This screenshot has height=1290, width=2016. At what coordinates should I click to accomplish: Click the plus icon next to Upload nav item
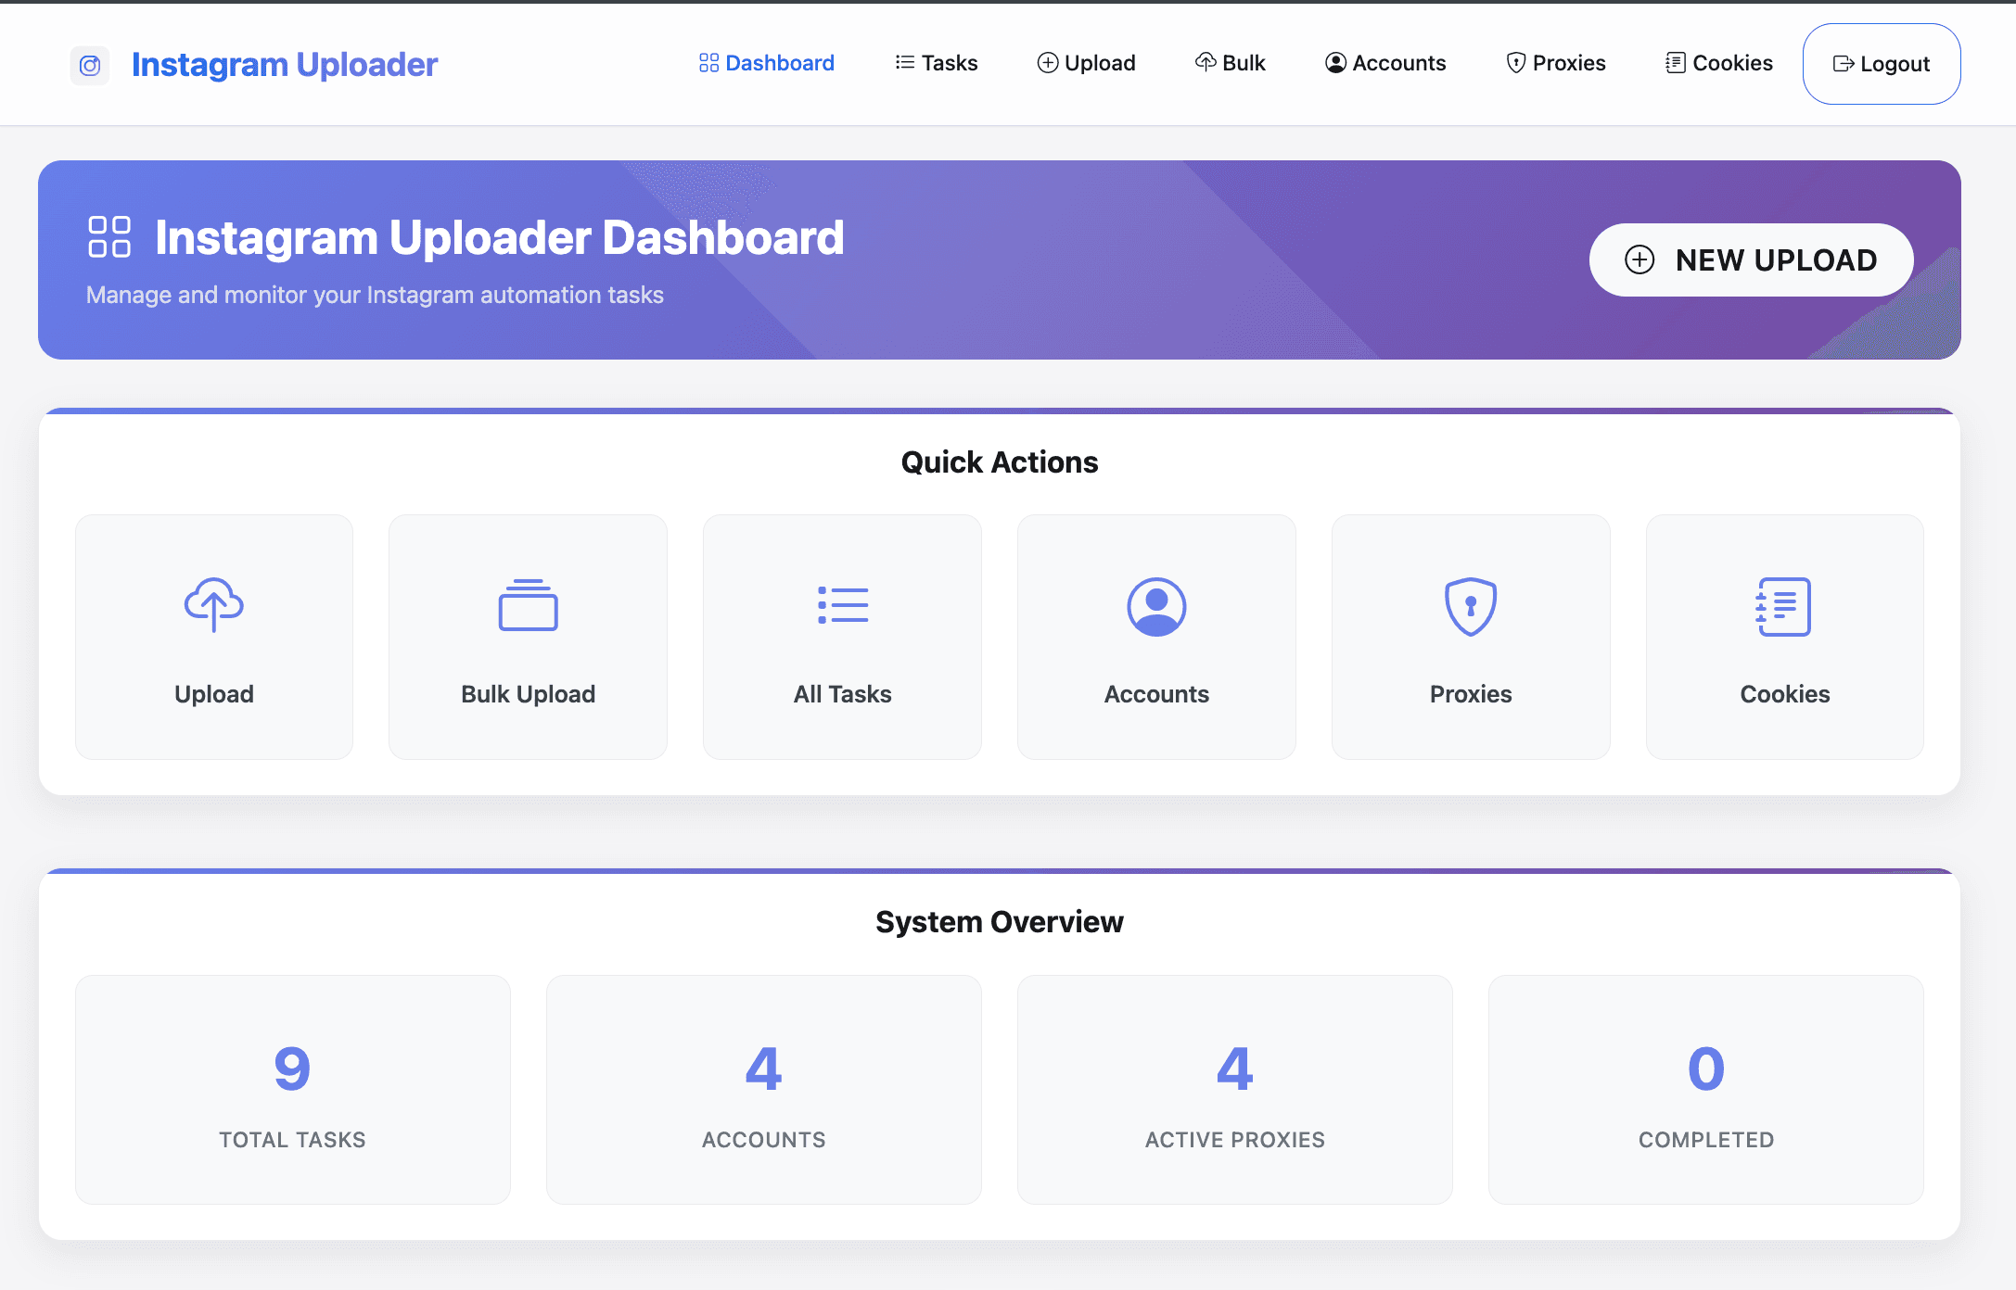1048,63
